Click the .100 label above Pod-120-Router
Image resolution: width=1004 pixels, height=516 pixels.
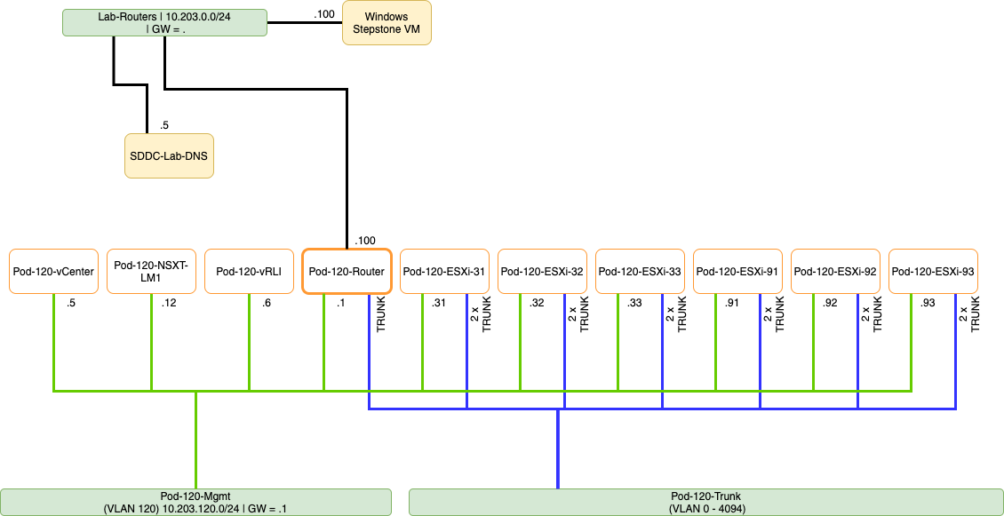click(x=364, y=241)
